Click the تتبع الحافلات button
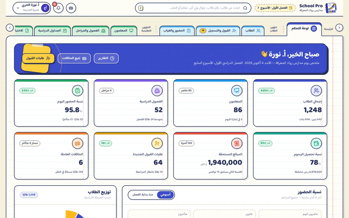 (74, 58)
